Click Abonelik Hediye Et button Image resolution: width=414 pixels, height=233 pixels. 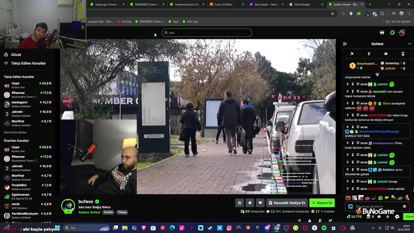(287, 203)
